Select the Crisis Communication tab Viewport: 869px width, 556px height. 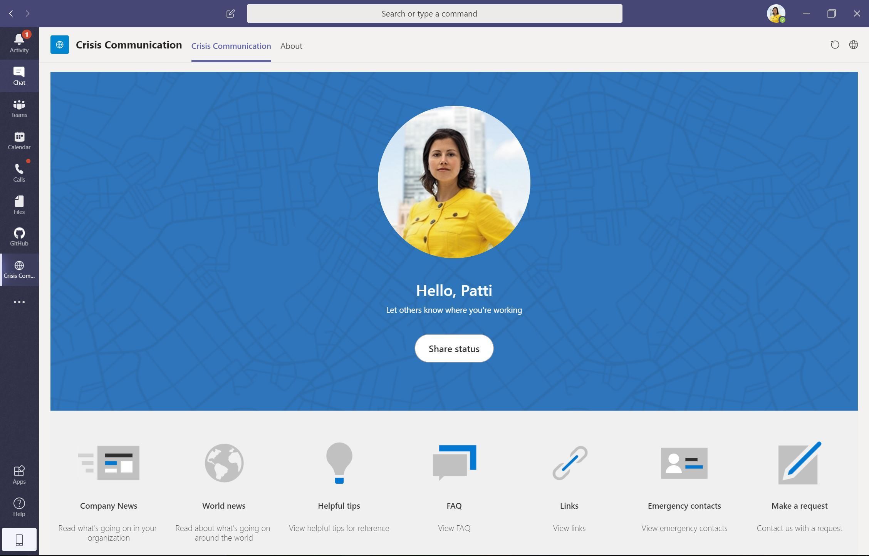tap(231, 46)
